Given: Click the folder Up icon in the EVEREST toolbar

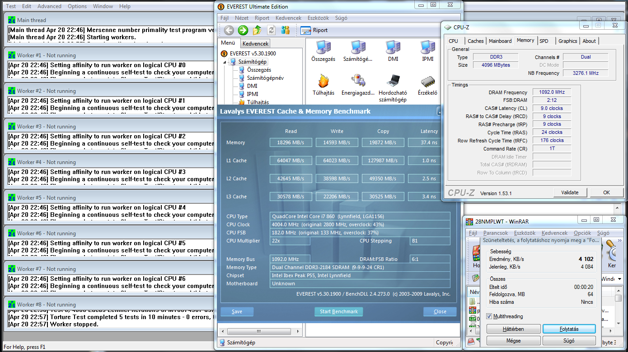Looking at the screenshot, I should (257, 30).
